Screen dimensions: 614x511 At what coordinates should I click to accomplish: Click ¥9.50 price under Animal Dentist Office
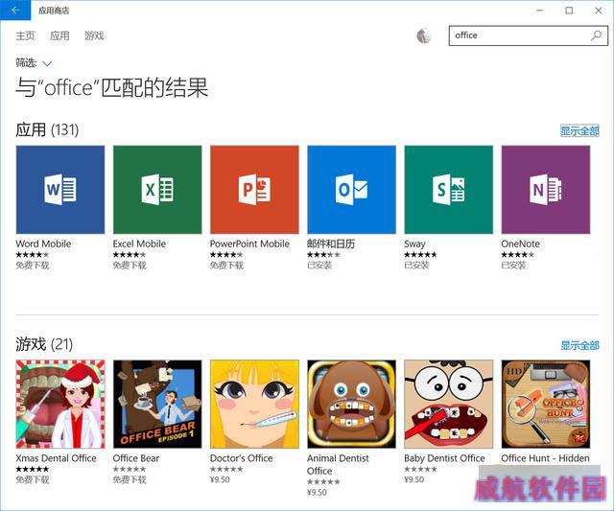tap(317, 493)
